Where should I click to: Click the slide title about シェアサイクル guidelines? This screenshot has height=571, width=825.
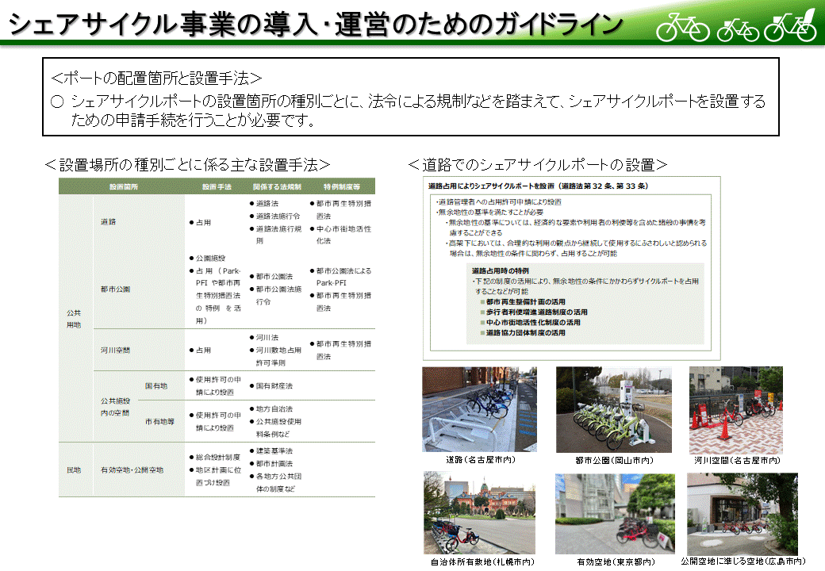coord(316,25)
